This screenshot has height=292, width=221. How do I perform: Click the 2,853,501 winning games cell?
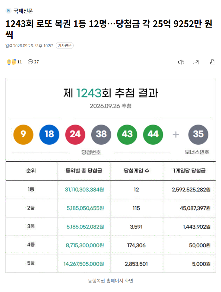[x=136, y=264]
